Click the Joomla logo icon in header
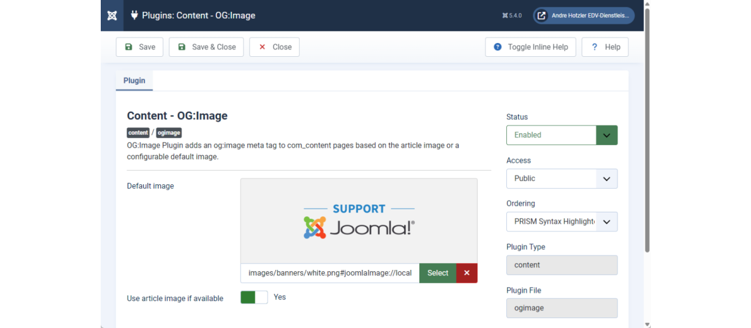751x328 pixels. tap(112, 16)
